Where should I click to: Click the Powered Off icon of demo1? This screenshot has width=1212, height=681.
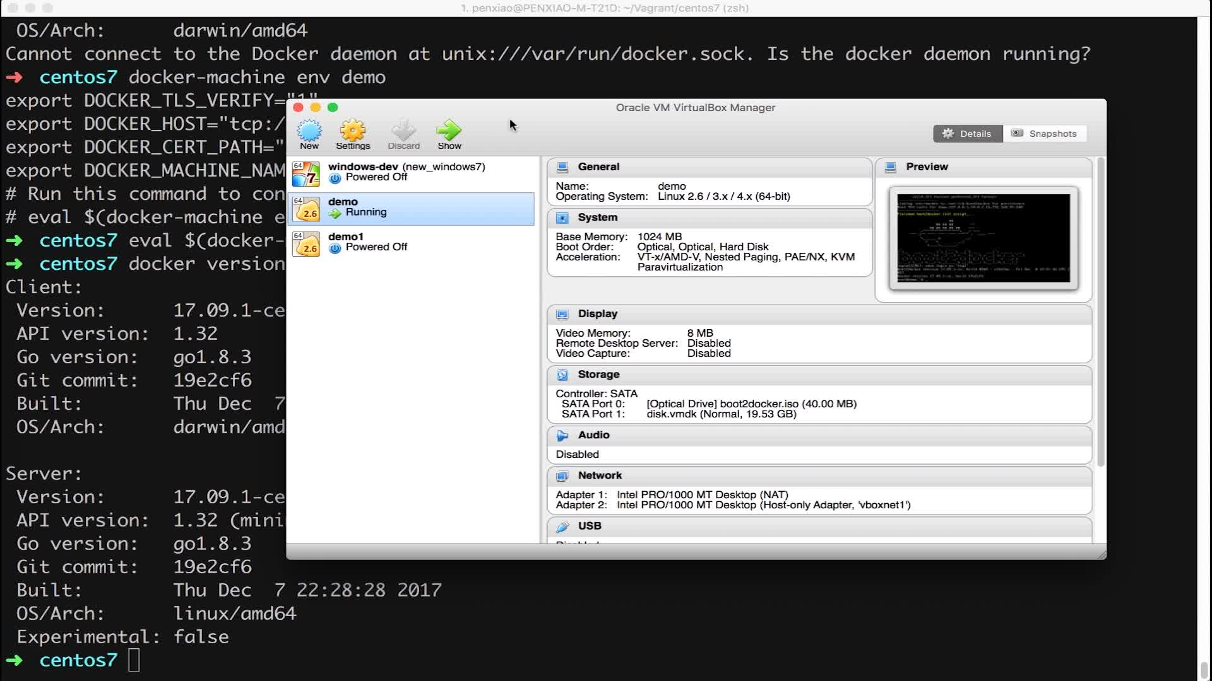pos(335,248)
